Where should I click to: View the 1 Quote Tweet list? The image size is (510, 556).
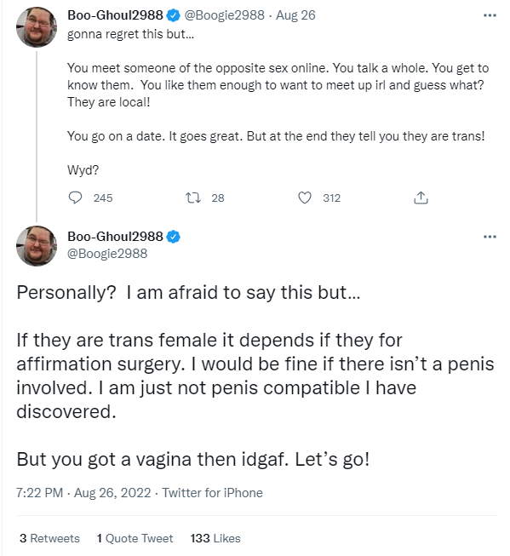pyautogui.click(x=135, y=538)
